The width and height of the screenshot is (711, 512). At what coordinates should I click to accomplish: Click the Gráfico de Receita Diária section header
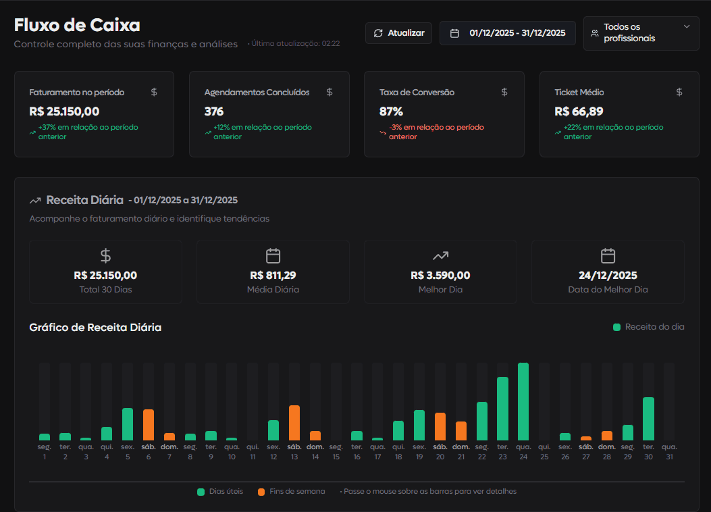pos(95,327)
